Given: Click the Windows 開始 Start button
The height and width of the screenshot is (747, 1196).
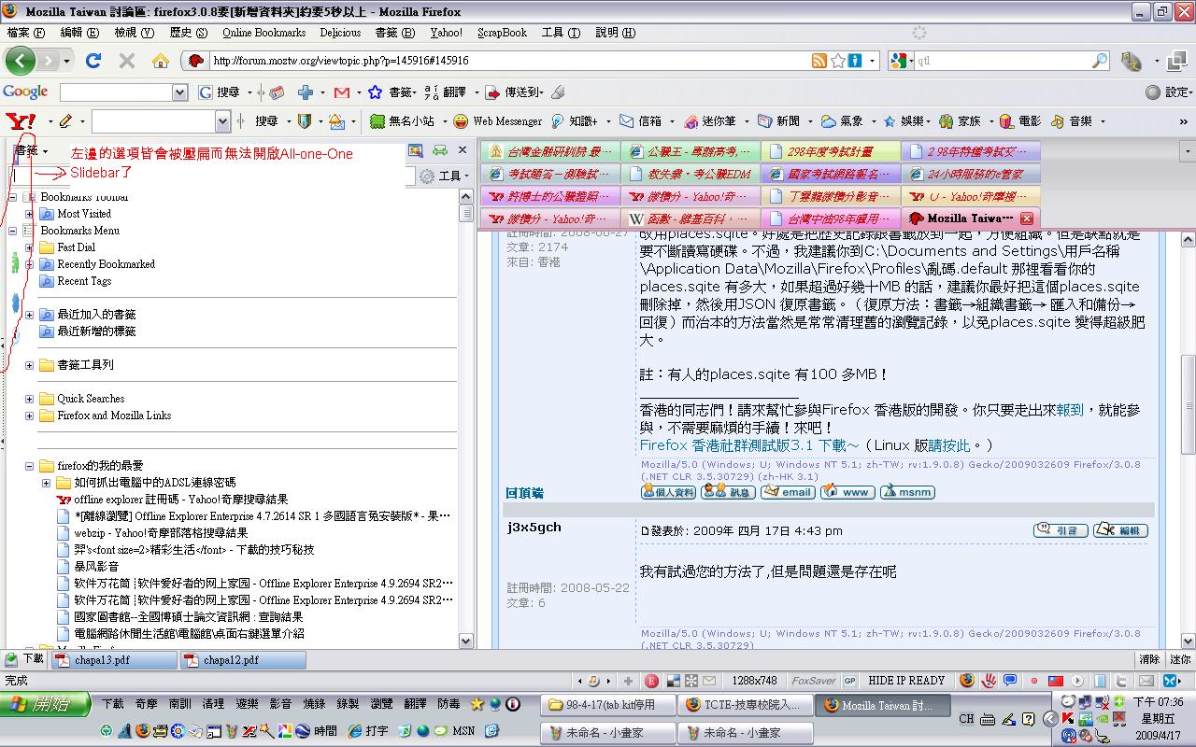Looking at the screenshot, I should click(x=45, y=704).
